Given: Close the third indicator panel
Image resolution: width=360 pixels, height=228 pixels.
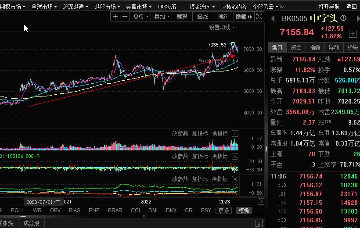Looking at the screenshot, I should 235,179.
